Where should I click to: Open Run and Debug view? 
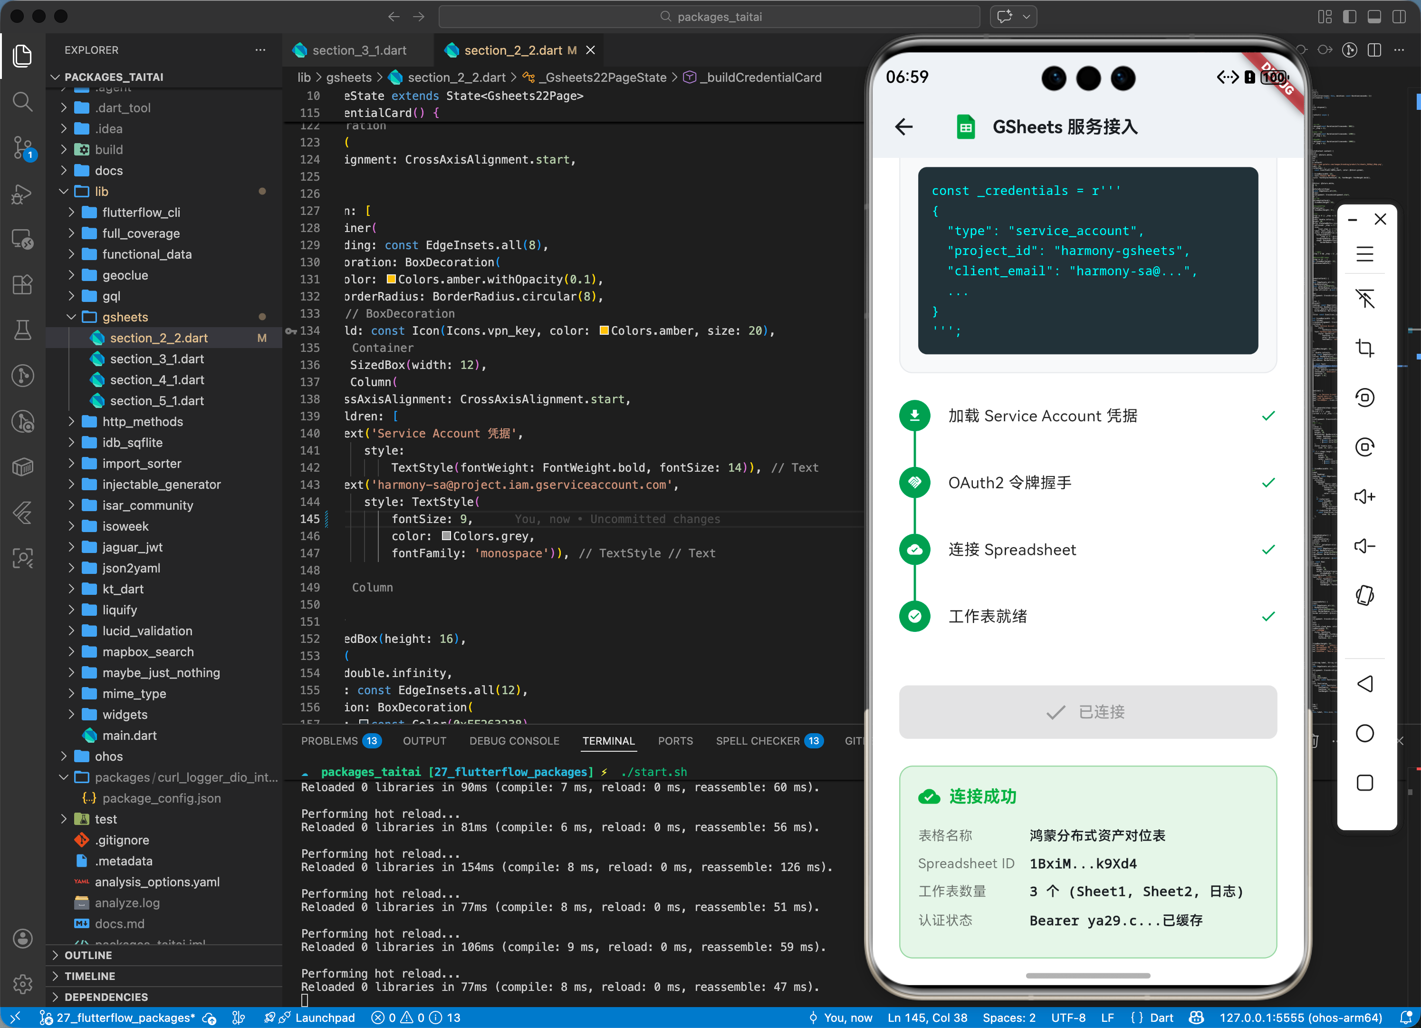coord(22,194)
